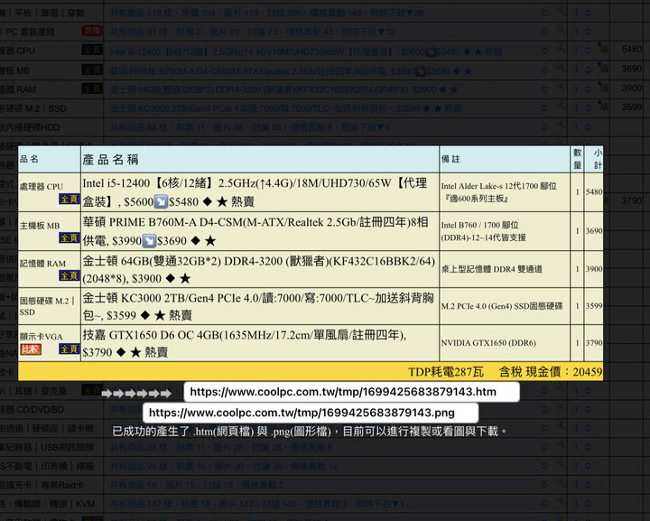Click the magnifier icon in the background M.2 SSD row
650x521 pixels.
click(560, 106)
